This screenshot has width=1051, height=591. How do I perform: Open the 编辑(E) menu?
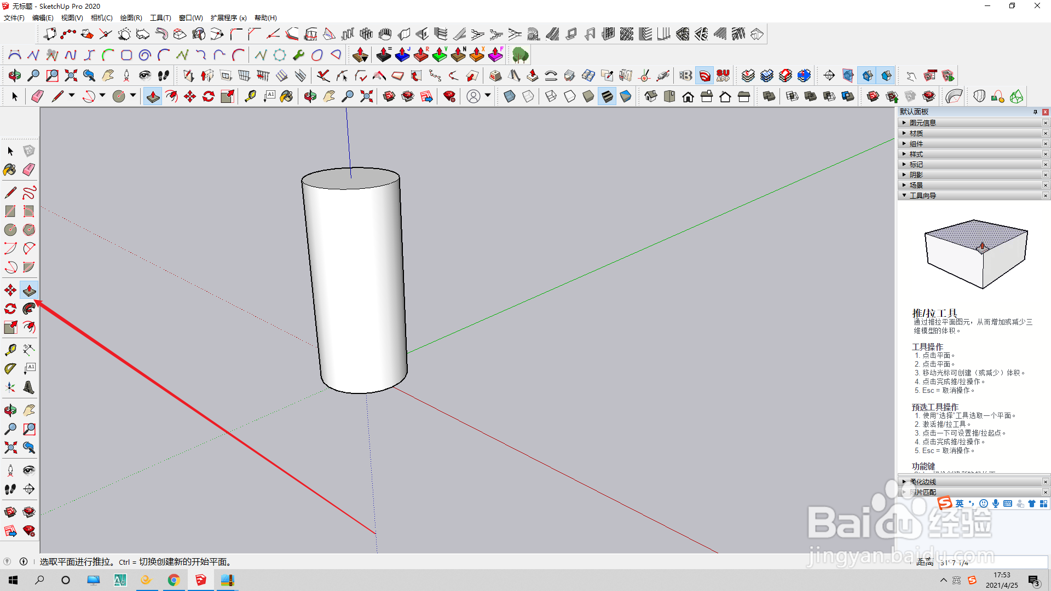[43, 18]
